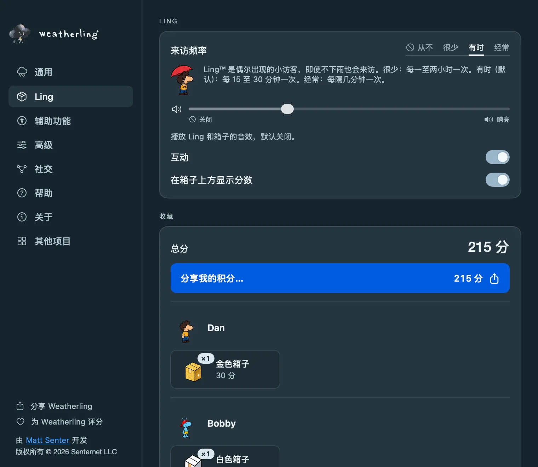Click the share icon on score button
Viewport: 538px width, 467px height.
[x=494, y=278]
